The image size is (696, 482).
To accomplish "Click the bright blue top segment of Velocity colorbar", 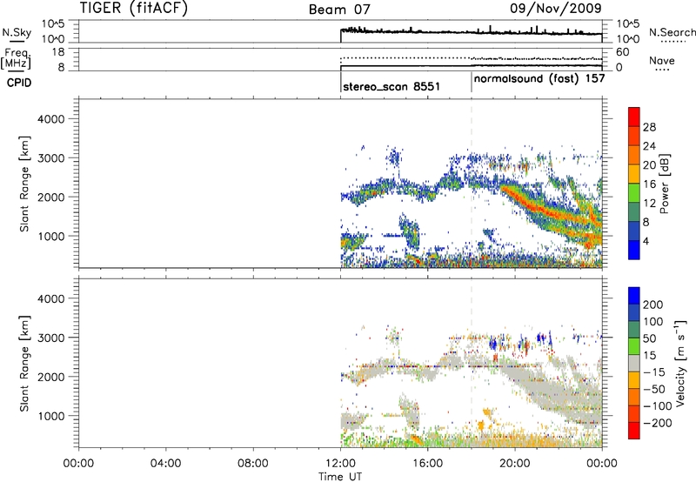I will 634,296.
